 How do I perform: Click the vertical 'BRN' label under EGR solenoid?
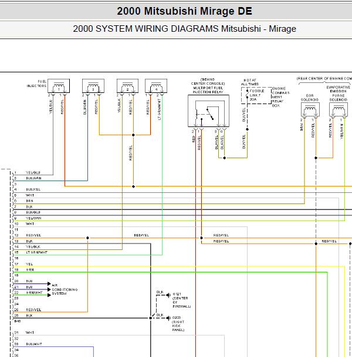tap(302, 127)
